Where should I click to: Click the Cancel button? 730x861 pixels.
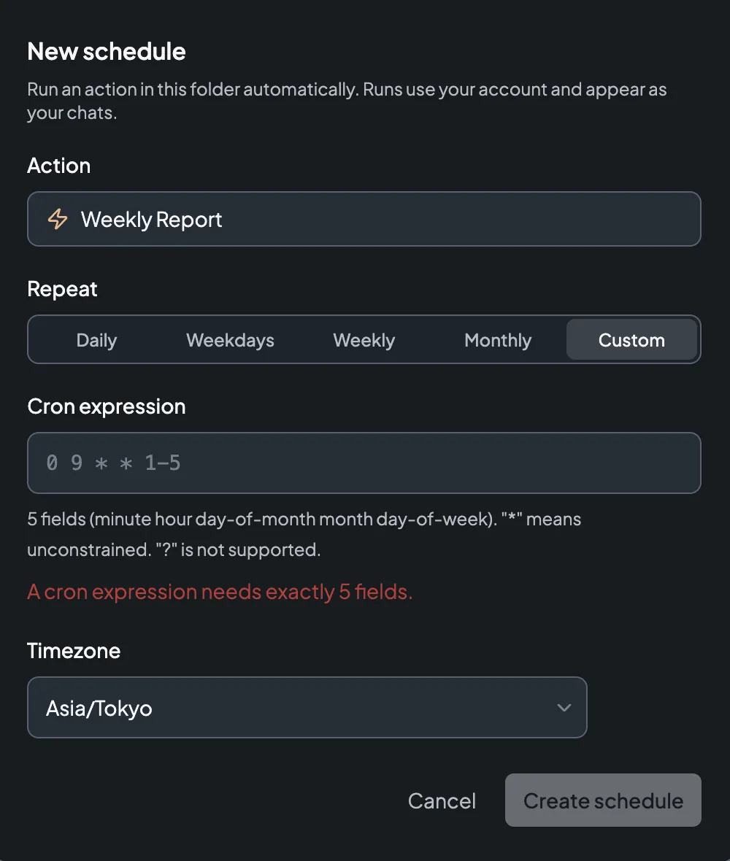(x=442, y=800)
